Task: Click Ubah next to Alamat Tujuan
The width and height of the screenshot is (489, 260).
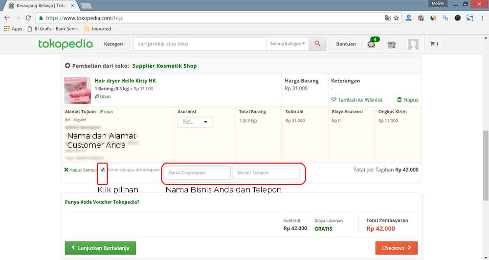Action: [106, 112]
